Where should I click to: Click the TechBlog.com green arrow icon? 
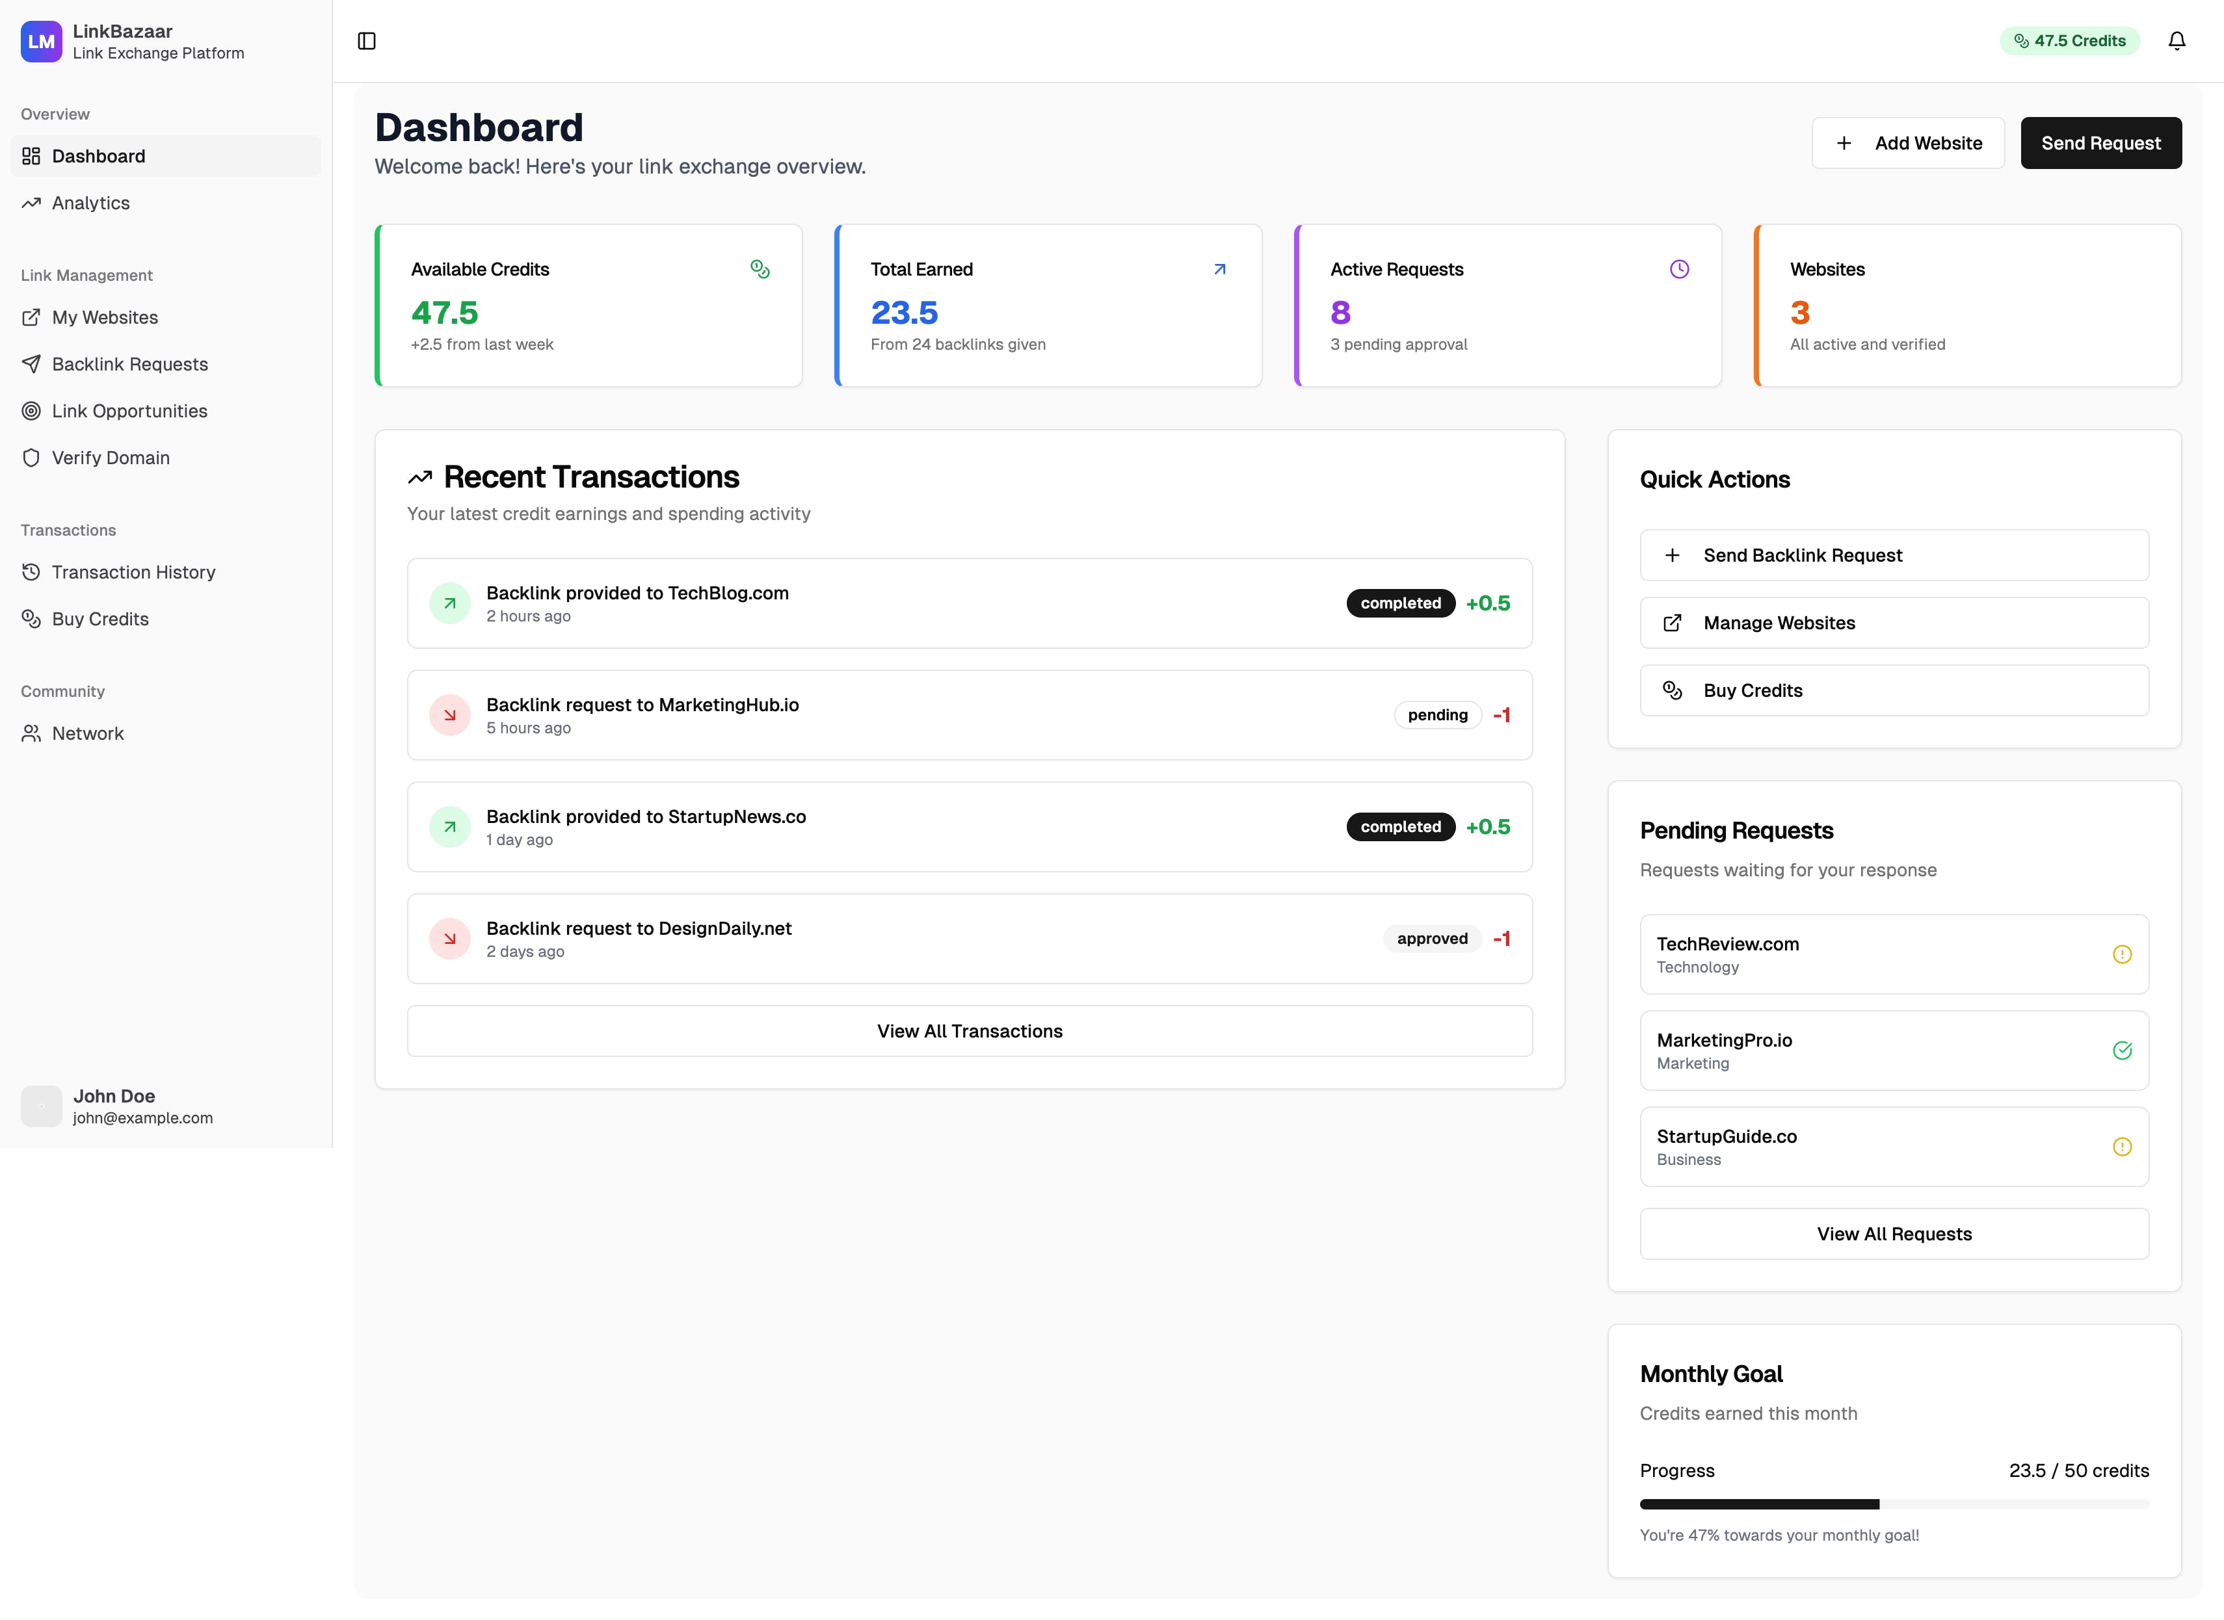click(449, 603)
